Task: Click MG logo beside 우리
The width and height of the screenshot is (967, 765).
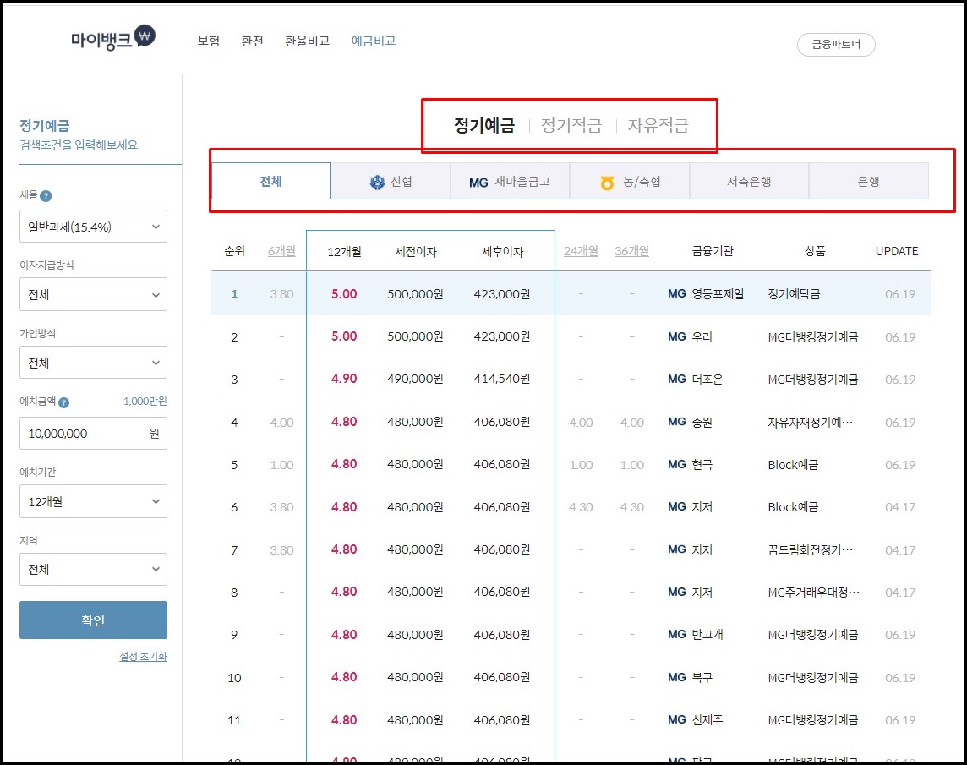Action: click(676, 336)
